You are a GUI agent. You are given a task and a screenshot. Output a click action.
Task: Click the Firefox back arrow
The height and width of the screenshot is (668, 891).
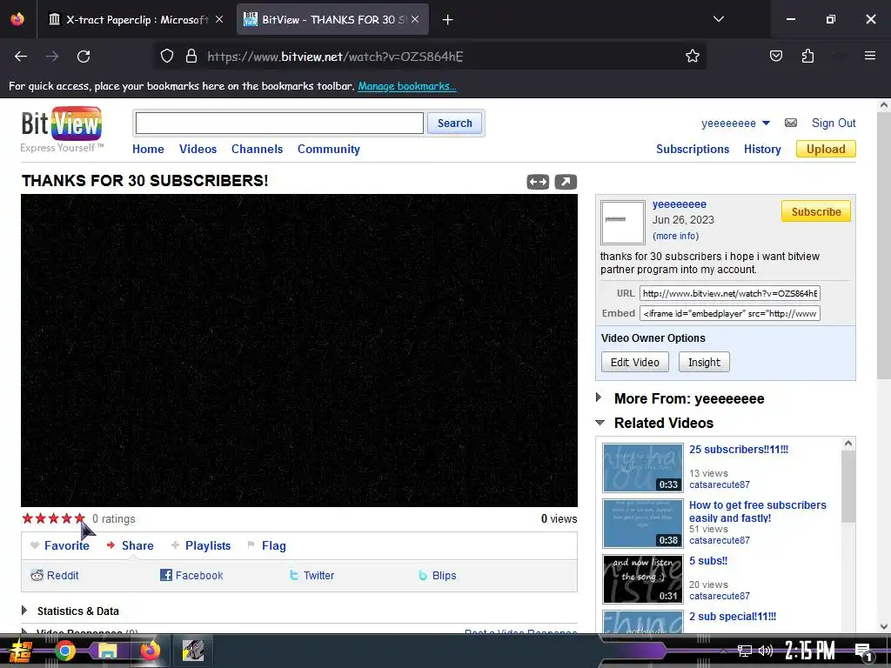[21, 57]
